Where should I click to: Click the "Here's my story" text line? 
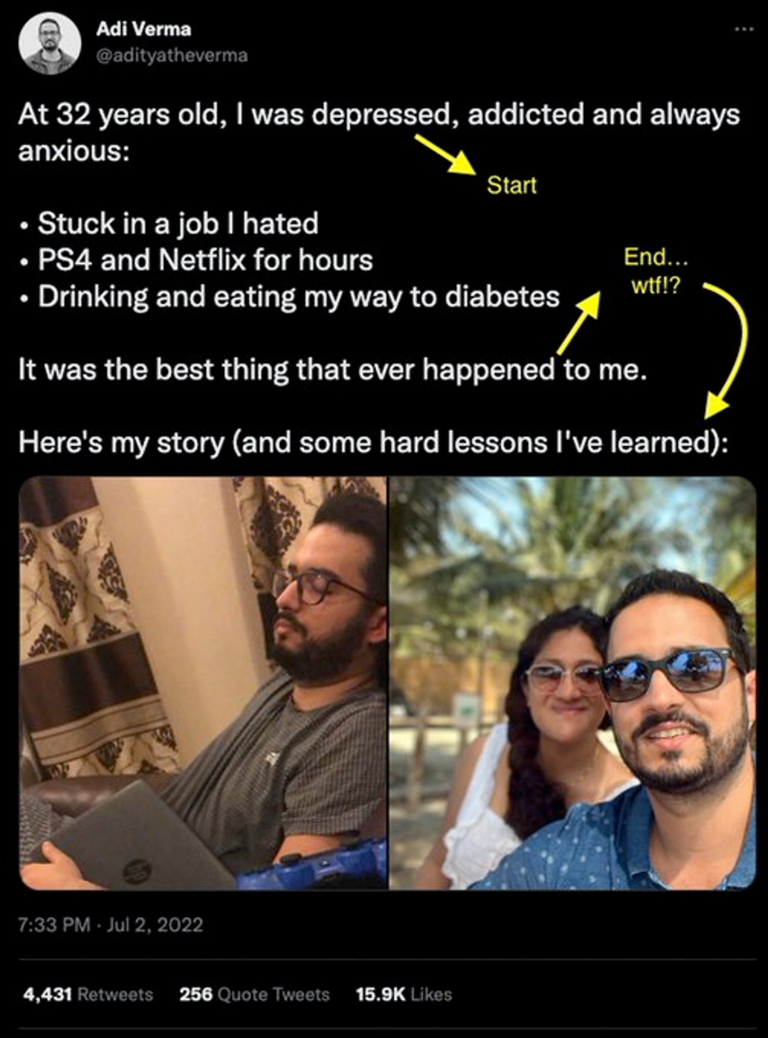coord(374,442)
